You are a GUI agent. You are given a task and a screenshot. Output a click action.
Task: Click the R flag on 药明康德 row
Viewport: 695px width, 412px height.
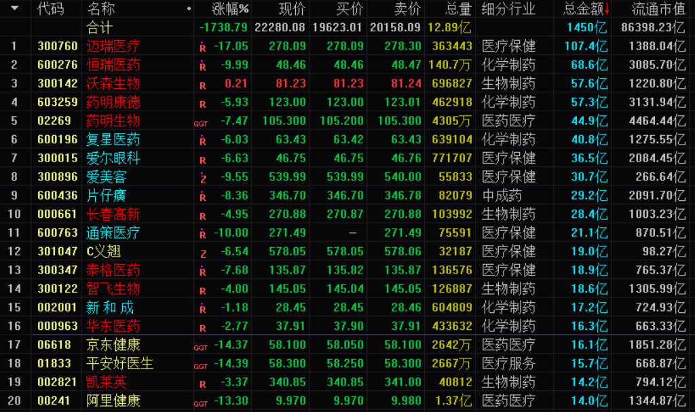pyautogui.click(x=202, y=104)
